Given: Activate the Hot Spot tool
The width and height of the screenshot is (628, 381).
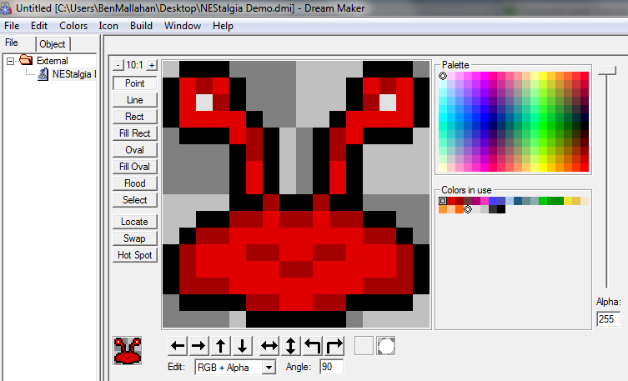Looking at the screenshot, I should click(134, 255).
